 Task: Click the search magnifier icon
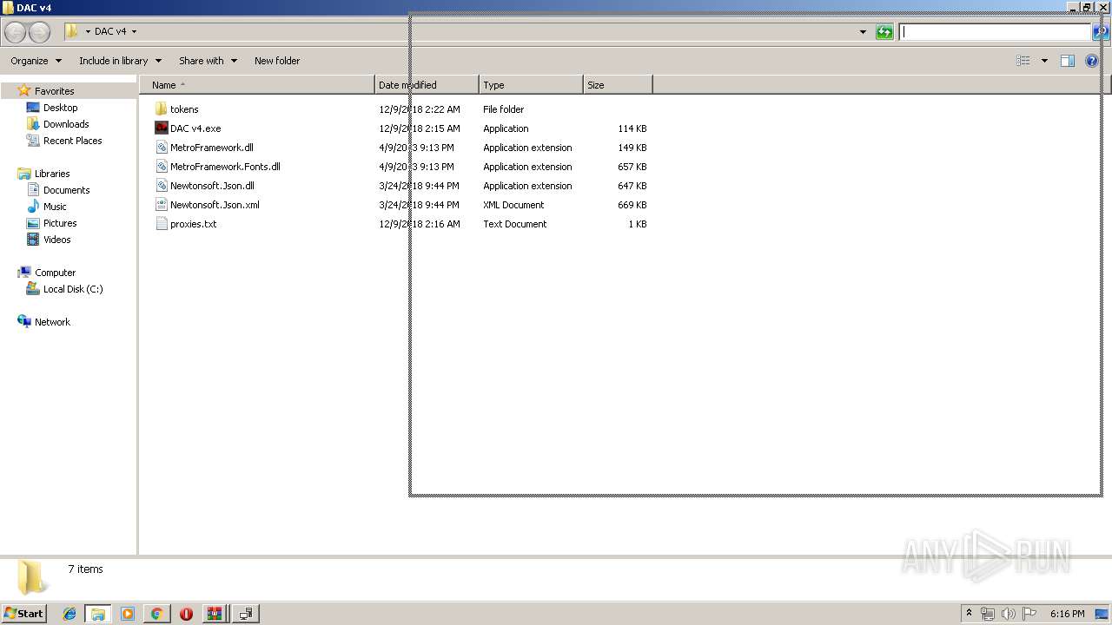pos(1100,32)
